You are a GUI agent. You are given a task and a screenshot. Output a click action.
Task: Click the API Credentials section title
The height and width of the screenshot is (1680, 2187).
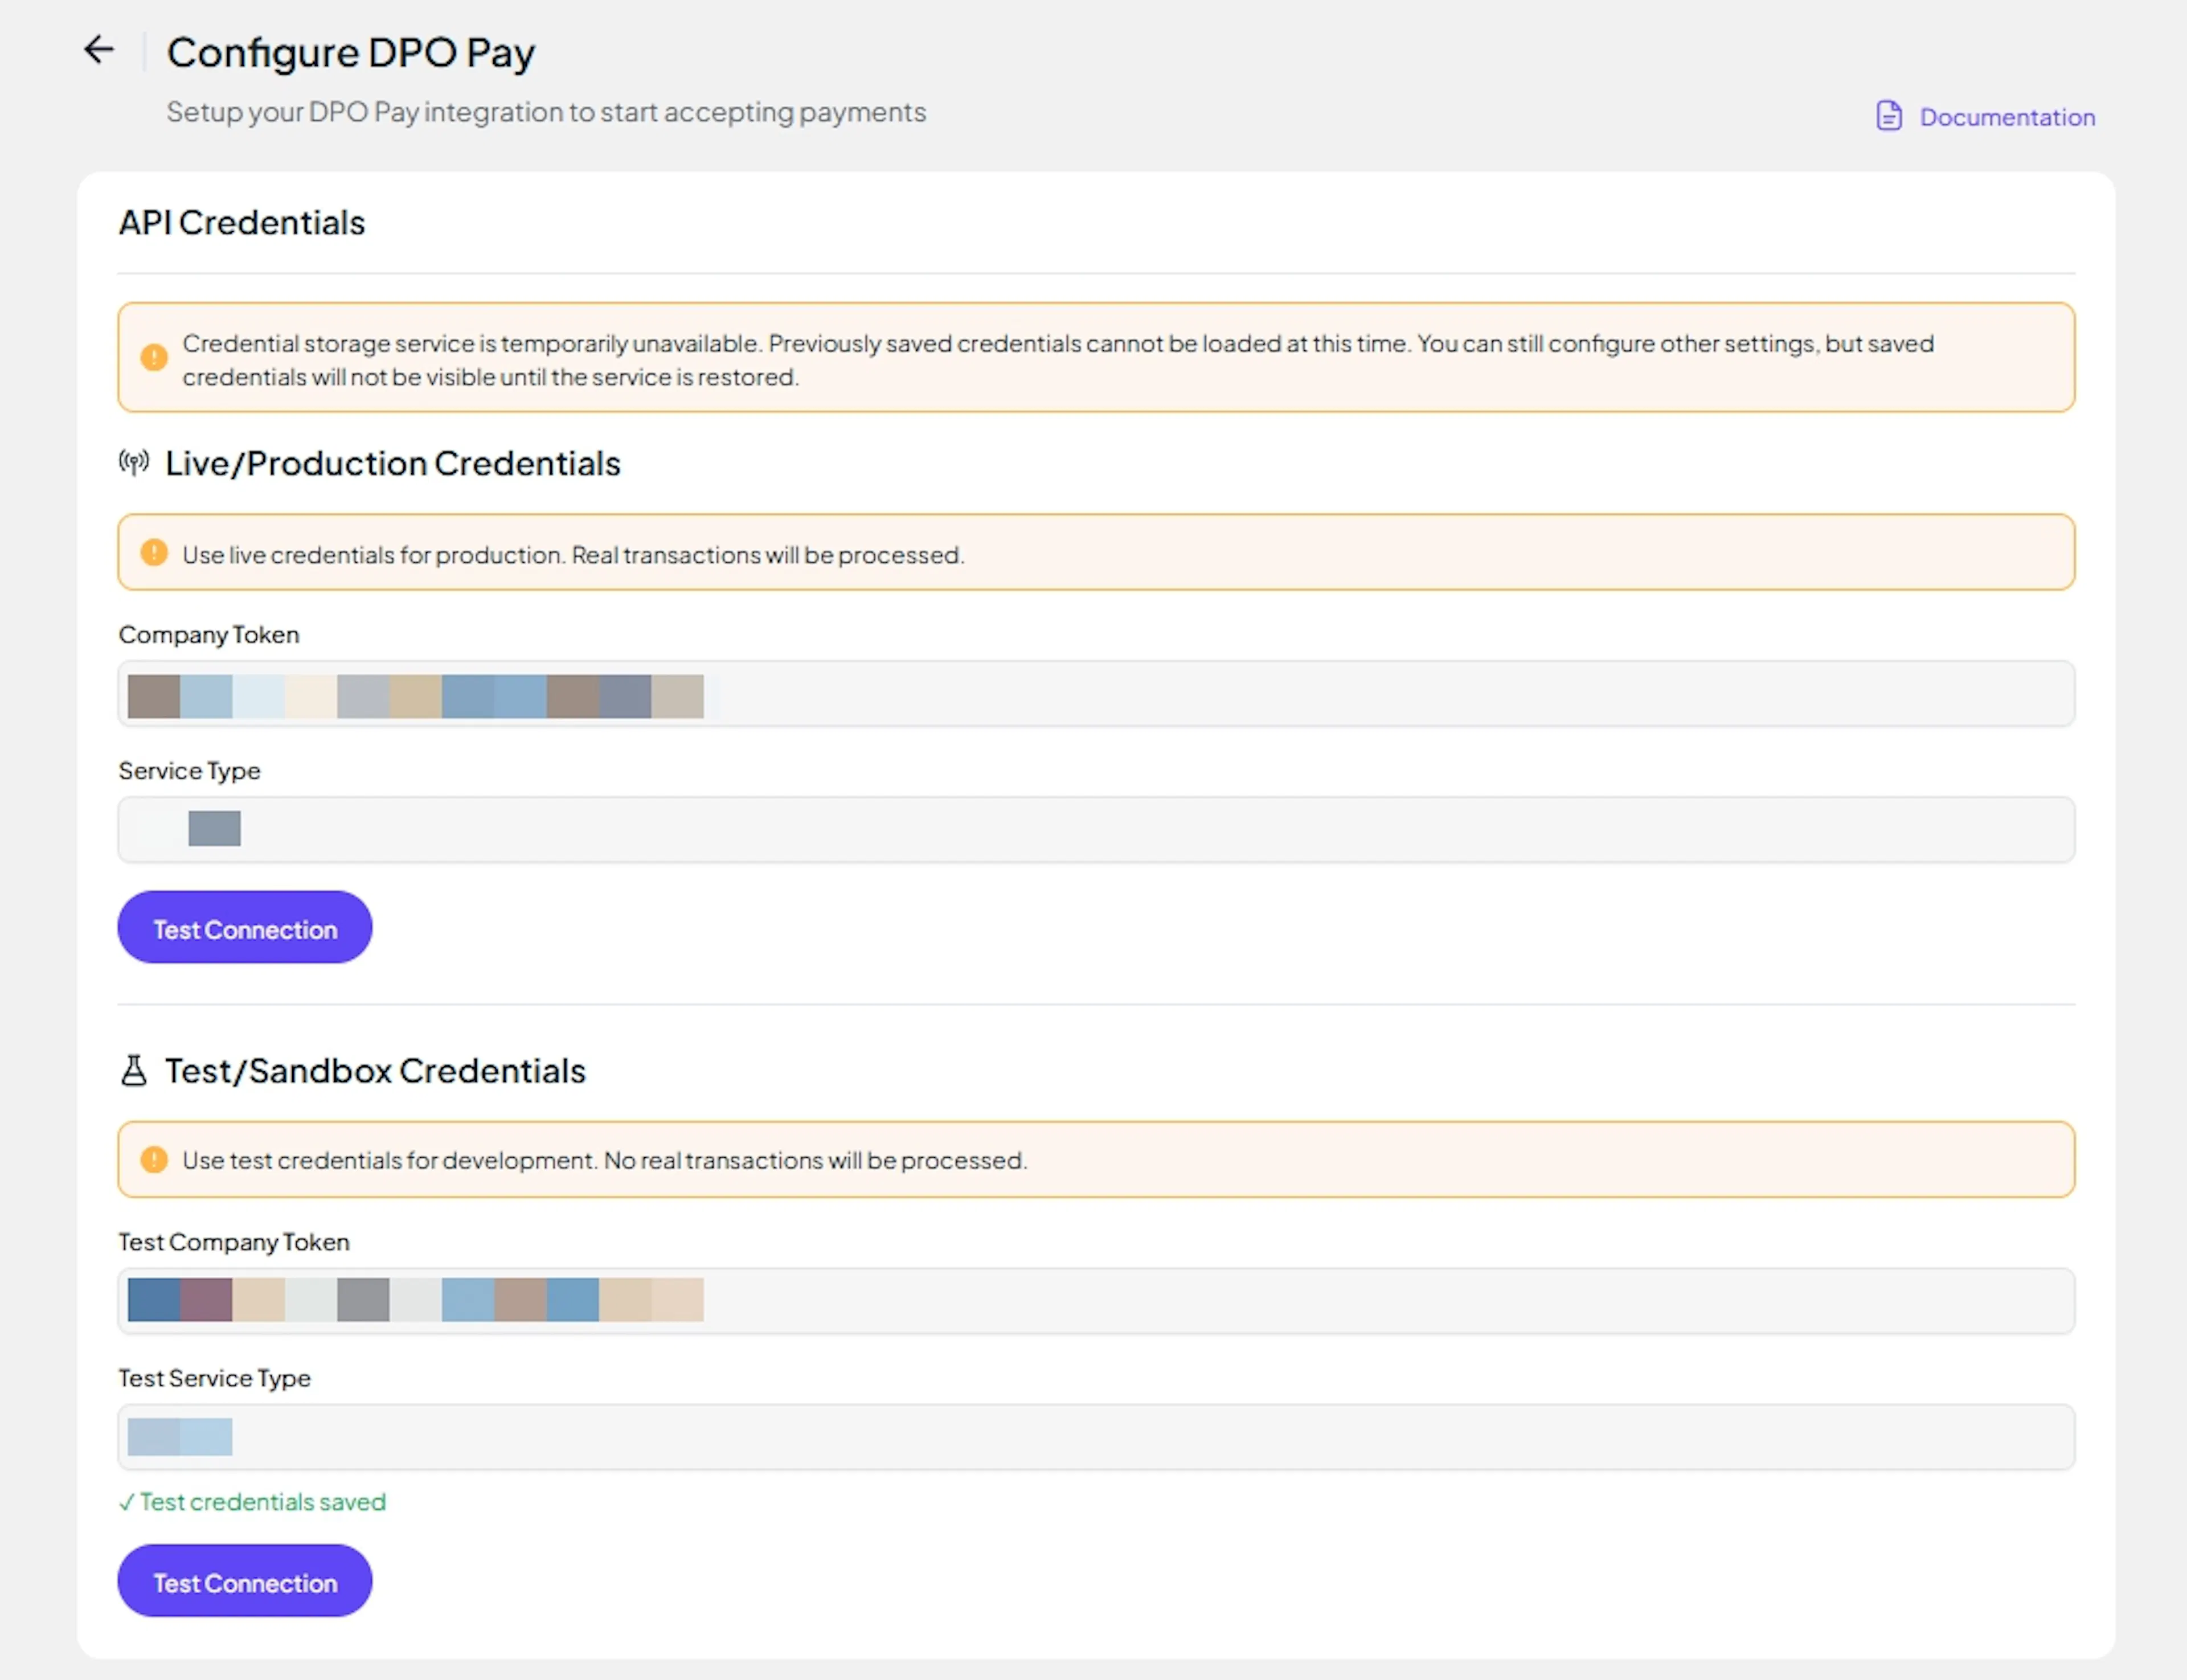(x=242, y=223)
